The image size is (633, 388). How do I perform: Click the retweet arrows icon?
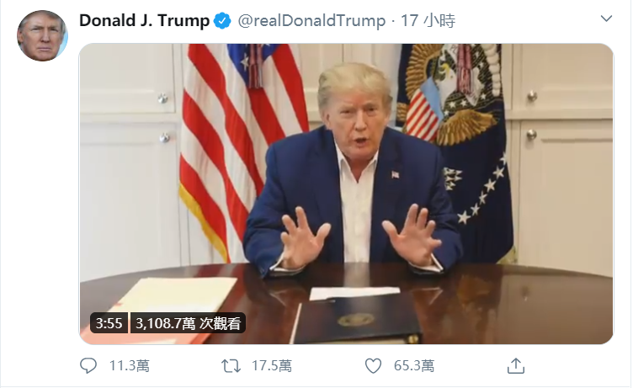231,366
